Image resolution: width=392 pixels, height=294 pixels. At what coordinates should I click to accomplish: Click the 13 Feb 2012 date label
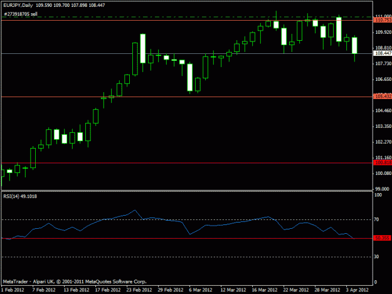pos(77,290)
